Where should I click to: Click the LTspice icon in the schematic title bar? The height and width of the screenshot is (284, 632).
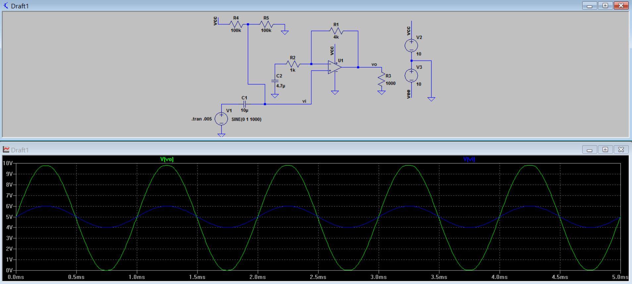pos(6,5)
